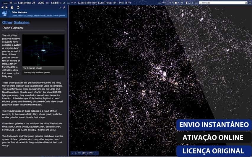
Task: Click the Enlarge Image button
Action: pos(43,68)
